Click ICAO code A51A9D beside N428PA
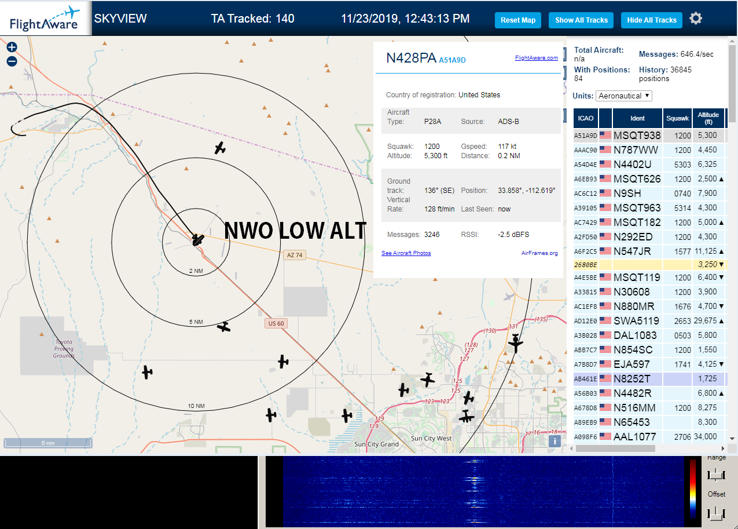This screenshot has width=738, height=529. click(x=452, y=60)
